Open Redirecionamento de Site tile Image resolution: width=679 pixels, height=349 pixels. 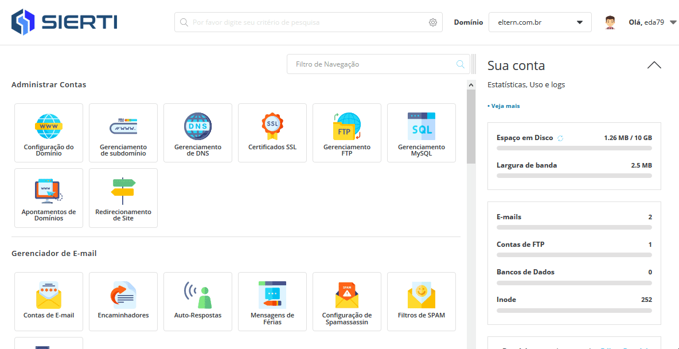123,197
